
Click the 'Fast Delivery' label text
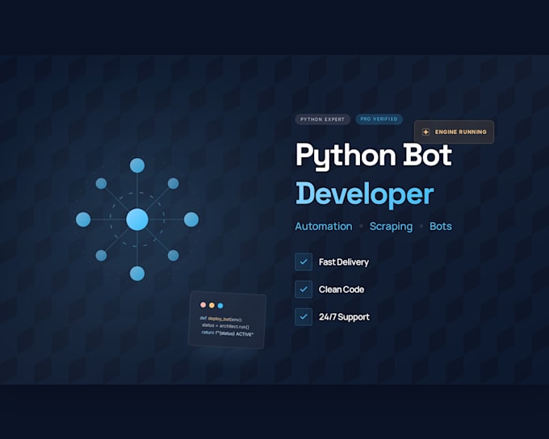[343, 262]
